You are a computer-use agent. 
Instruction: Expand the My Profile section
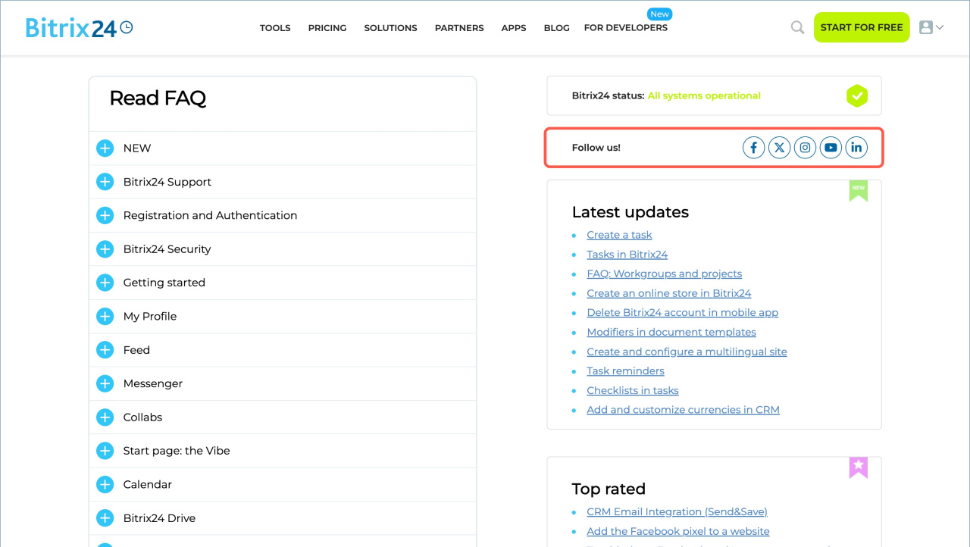105,316
